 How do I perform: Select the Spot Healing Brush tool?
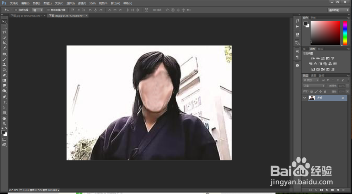tap(4, 54)
